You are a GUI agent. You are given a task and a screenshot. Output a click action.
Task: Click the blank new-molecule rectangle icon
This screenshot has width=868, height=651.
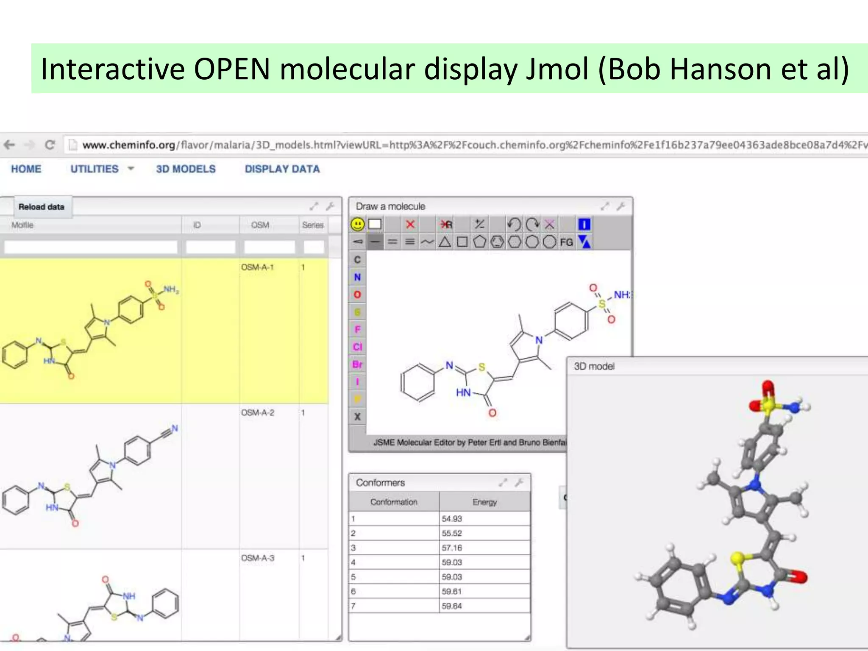click(x=375, y=224)
